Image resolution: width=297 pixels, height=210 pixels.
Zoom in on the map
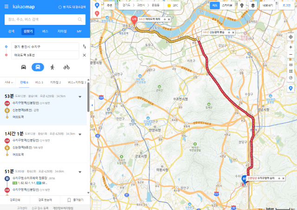[x=291, y=47]
